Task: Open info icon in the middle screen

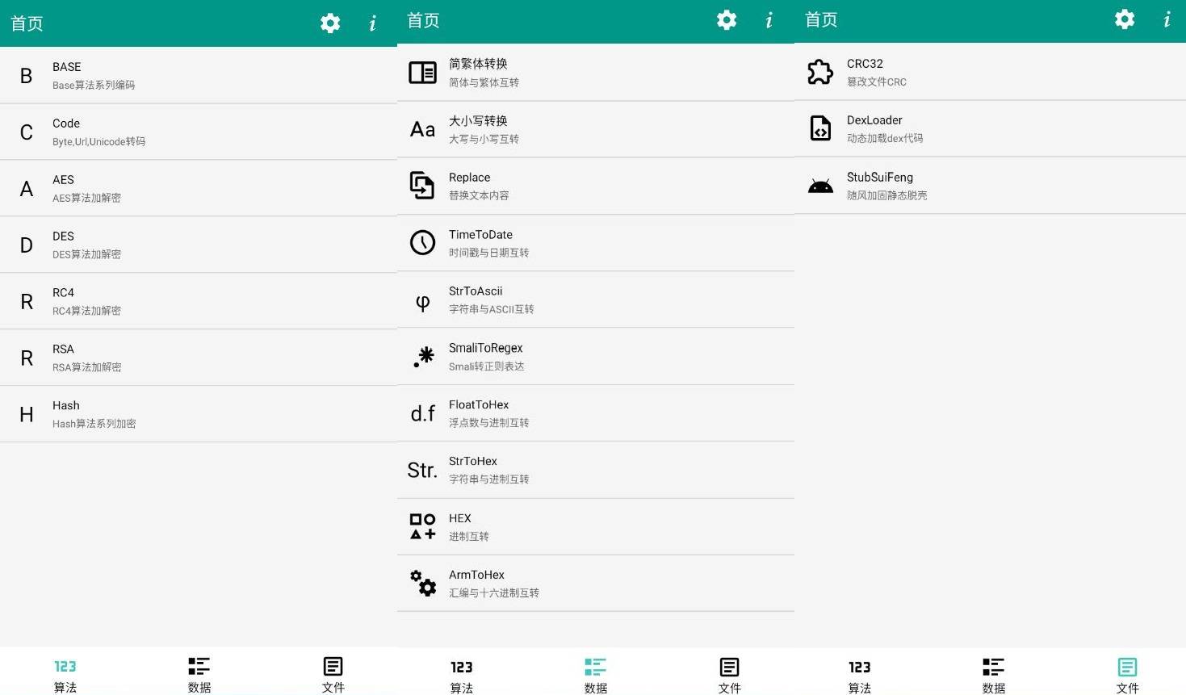Action: coord(769,20)
